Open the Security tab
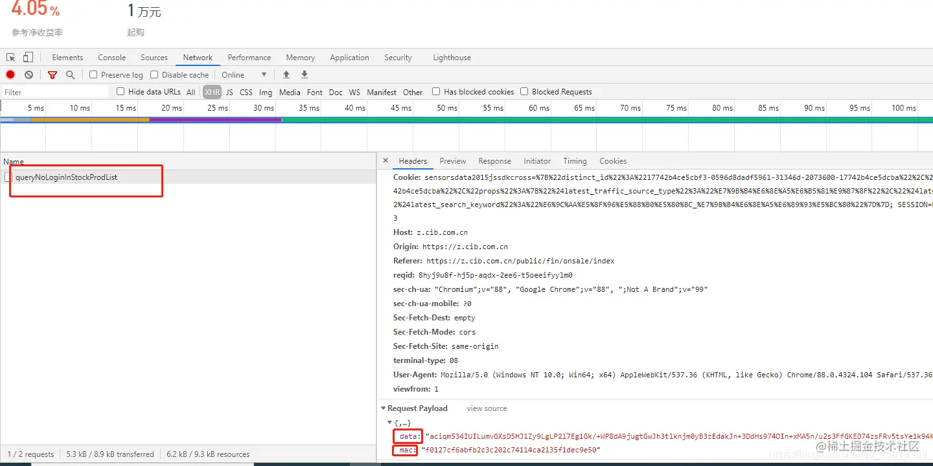The image size is (933, 466). pos(398,58)
